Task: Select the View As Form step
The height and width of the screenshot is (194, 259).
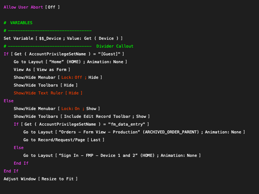Action: (x=42, y=69)
